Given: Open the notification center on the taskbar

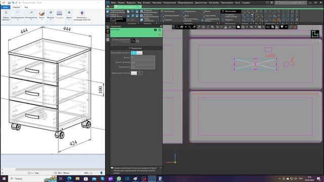Looking at the screenshot, I should pos(318,178).
